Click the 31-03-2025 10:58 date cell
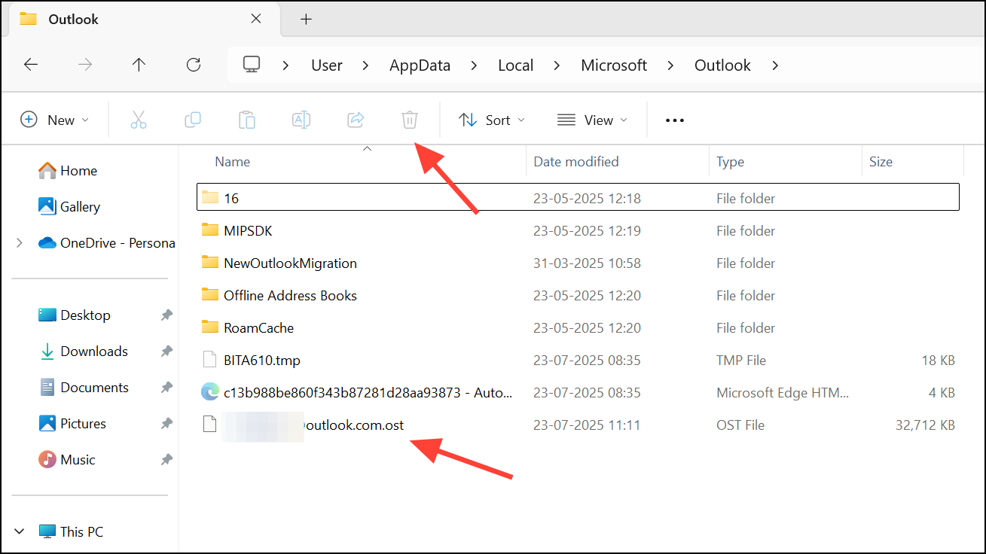The image size is (986, 554). click(x=587, y=263)
